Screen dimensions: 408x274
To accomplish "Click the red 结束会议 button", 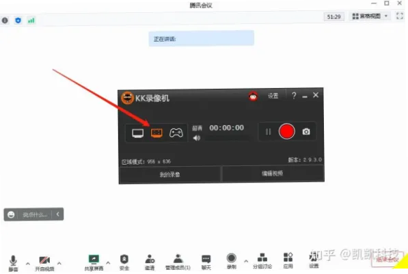I will click(387, 259).
